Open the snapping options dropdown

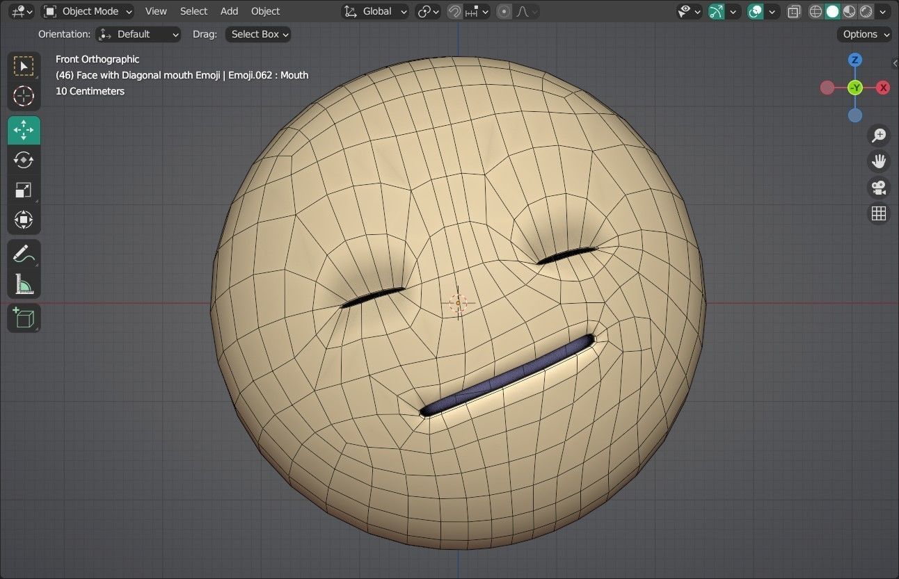(x=477, y=11)
